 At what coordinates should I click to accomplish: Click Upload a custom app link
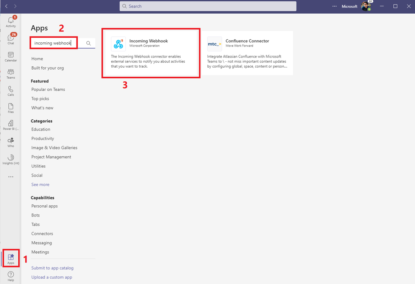(x=52, y=277)
